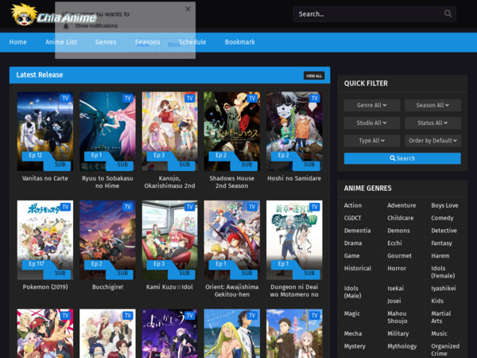
Task: Open the Schedule page
Action: point(192,42)
